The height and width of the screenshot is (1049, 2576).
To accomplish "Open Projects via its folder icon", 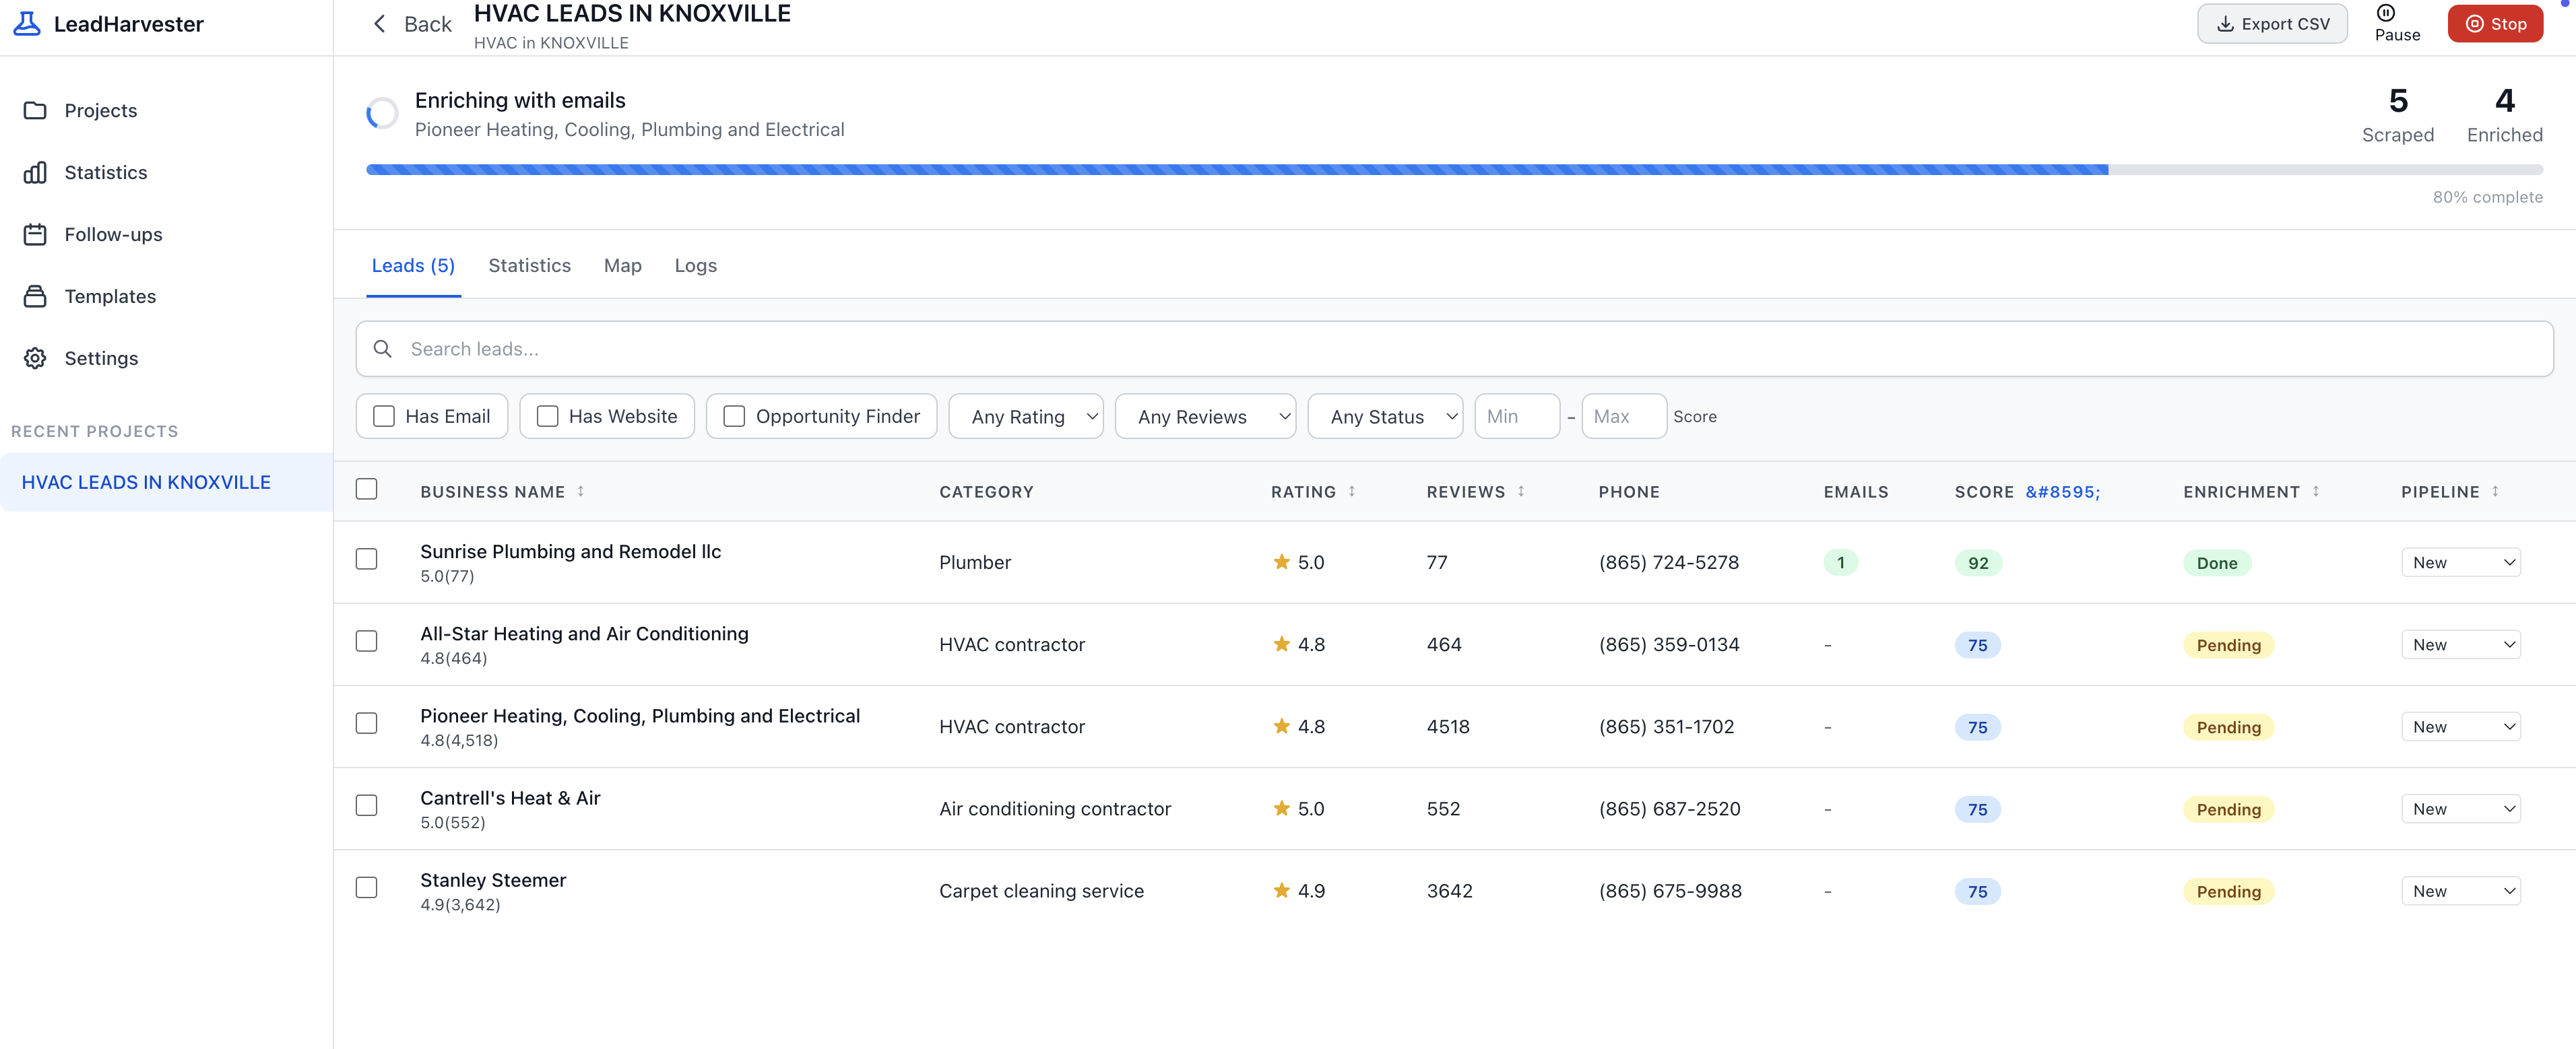I will click(35, 110).
